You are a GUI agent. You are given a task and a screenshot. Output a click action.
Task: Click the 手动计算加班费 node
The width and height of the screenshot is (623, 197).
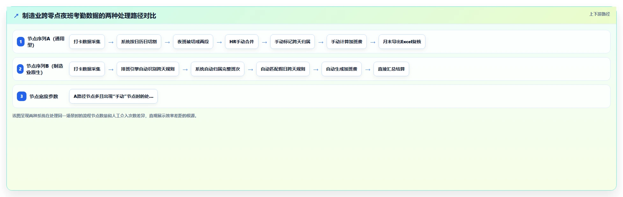[347, 42]
